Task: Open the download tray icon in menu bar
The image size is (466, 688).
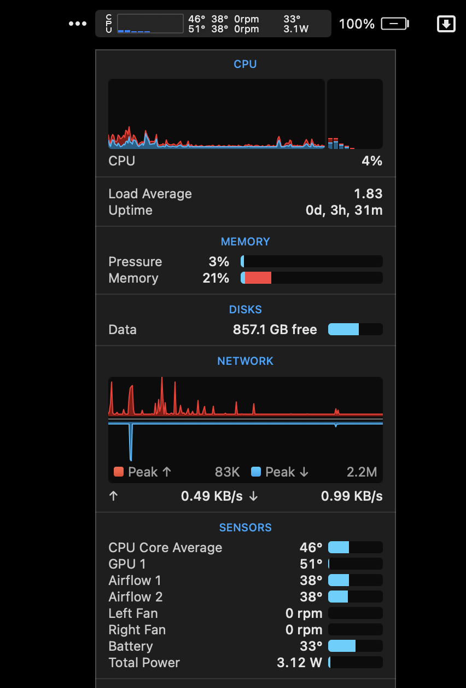Action: 446,24
